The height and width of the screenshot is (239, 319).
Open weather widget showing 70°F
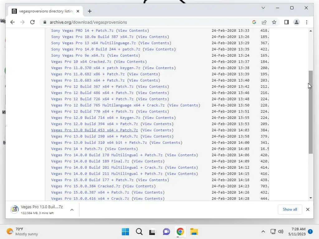click(x=22, y=232)
